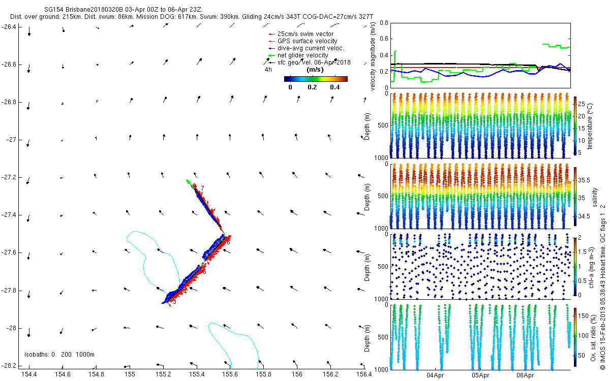Click the 04Apr time axis label

pyautogui.click(x=436, y=376)
